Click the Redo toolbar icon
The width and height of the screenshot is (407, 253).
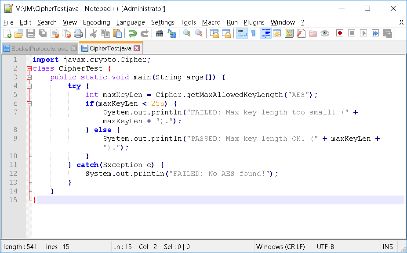(144, 33)
